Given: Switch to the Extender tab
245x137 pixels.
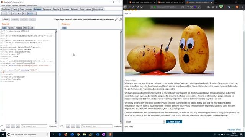Looking at the screenshot, I should point(74,9).
